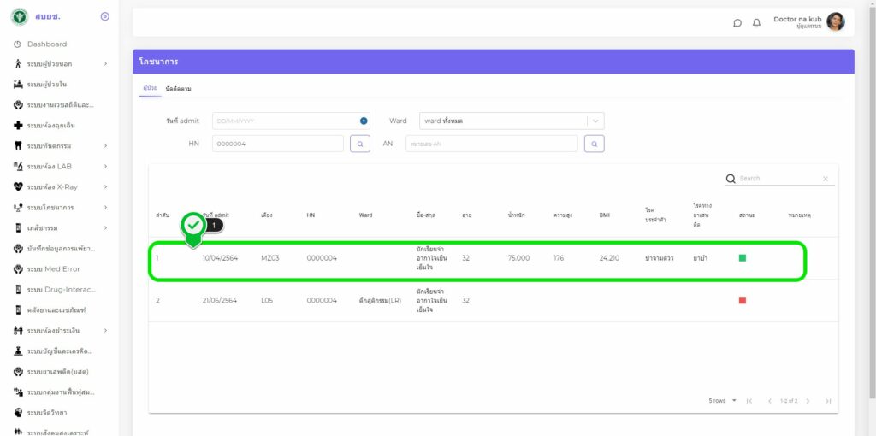The image size is (876, 436).
Task: Click the green status square in row 1
Action: coord(743,257)
